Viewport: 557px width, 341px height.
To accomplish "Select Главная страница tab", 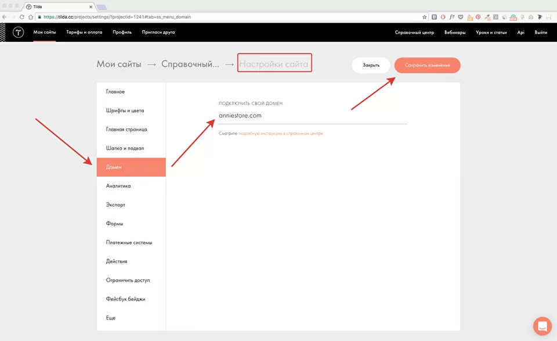I will 131,130.
